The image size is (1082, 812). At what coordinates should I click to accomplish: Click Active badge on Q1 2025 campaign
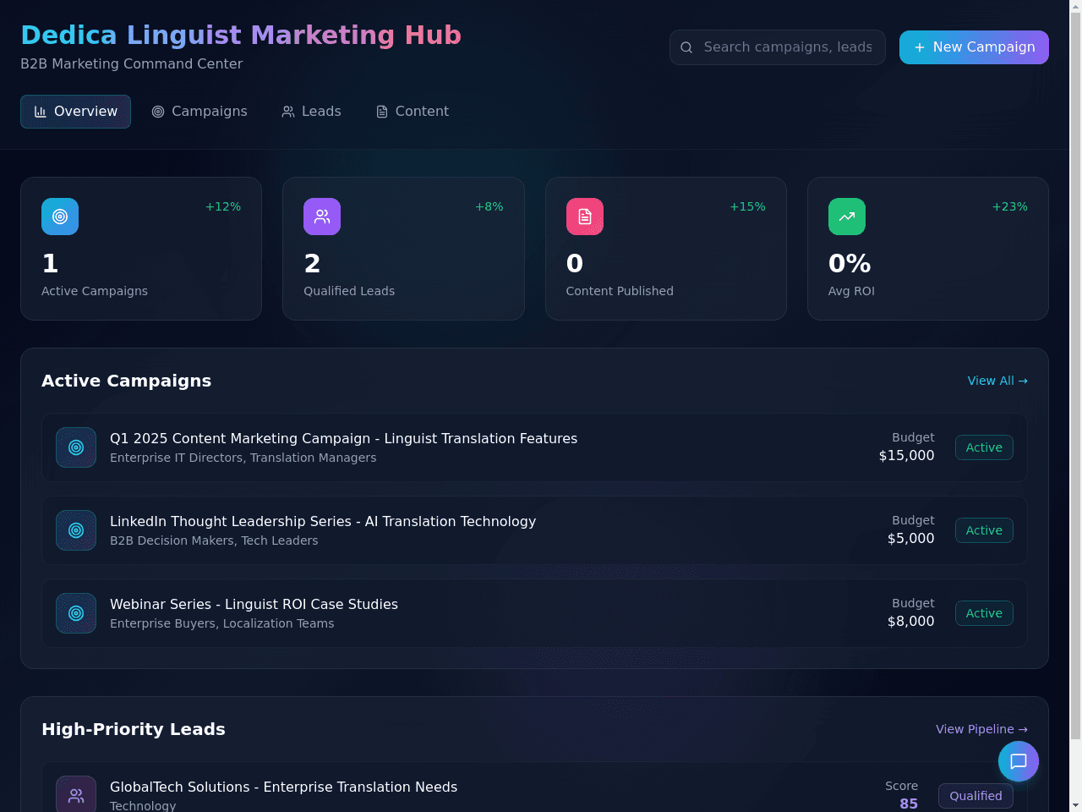(984, 447)
